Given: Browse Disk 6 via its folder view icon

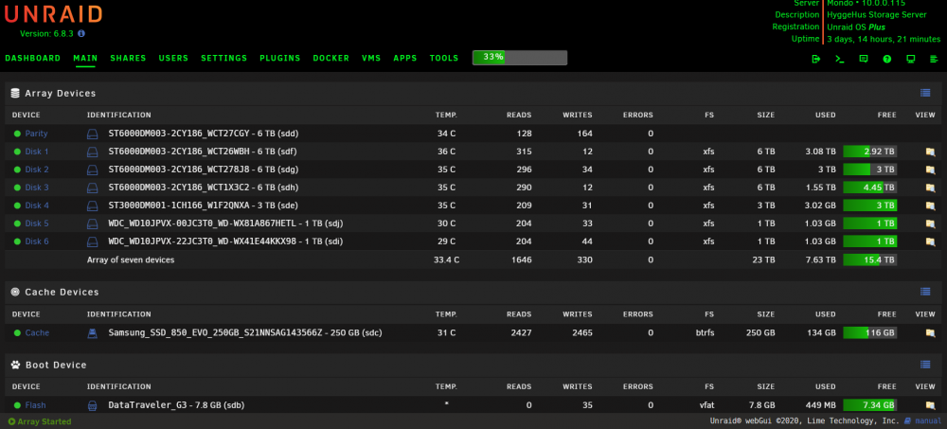Looking at the screenshot, I should coord(930,241).
